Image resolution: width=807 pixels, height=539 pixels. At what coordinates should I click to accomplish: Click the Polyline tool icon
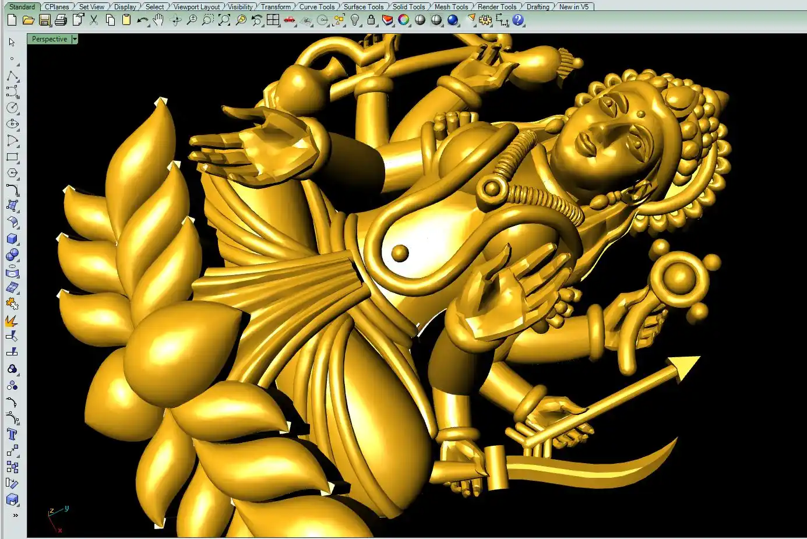(12, 76)
